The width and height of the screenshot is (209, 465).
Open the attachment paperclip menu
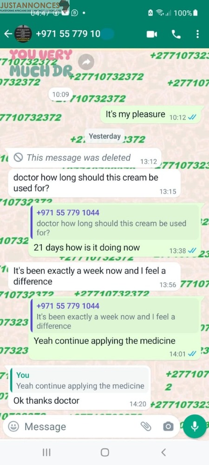point(146,427)
